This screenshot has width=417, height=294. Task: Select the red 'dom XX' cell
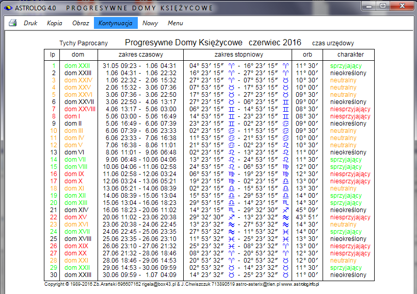[75, 253]
